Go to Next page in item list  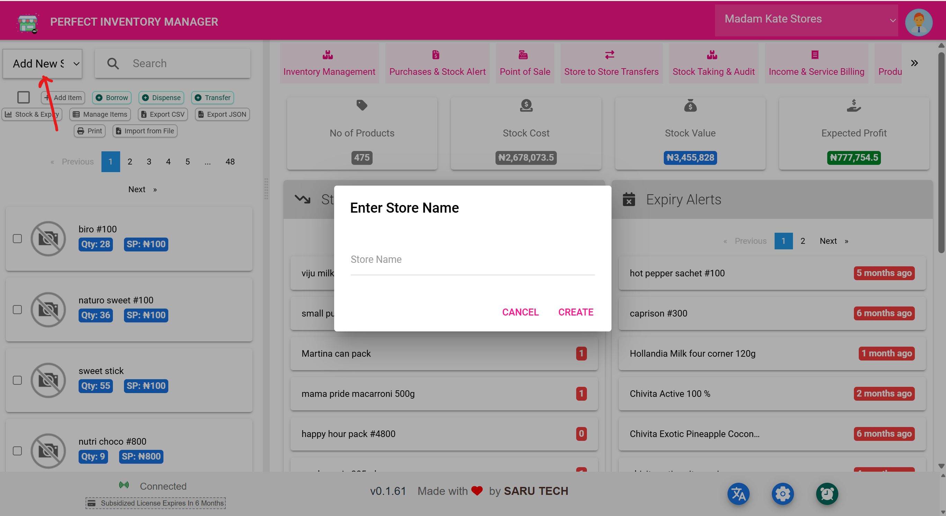[142, 189]
